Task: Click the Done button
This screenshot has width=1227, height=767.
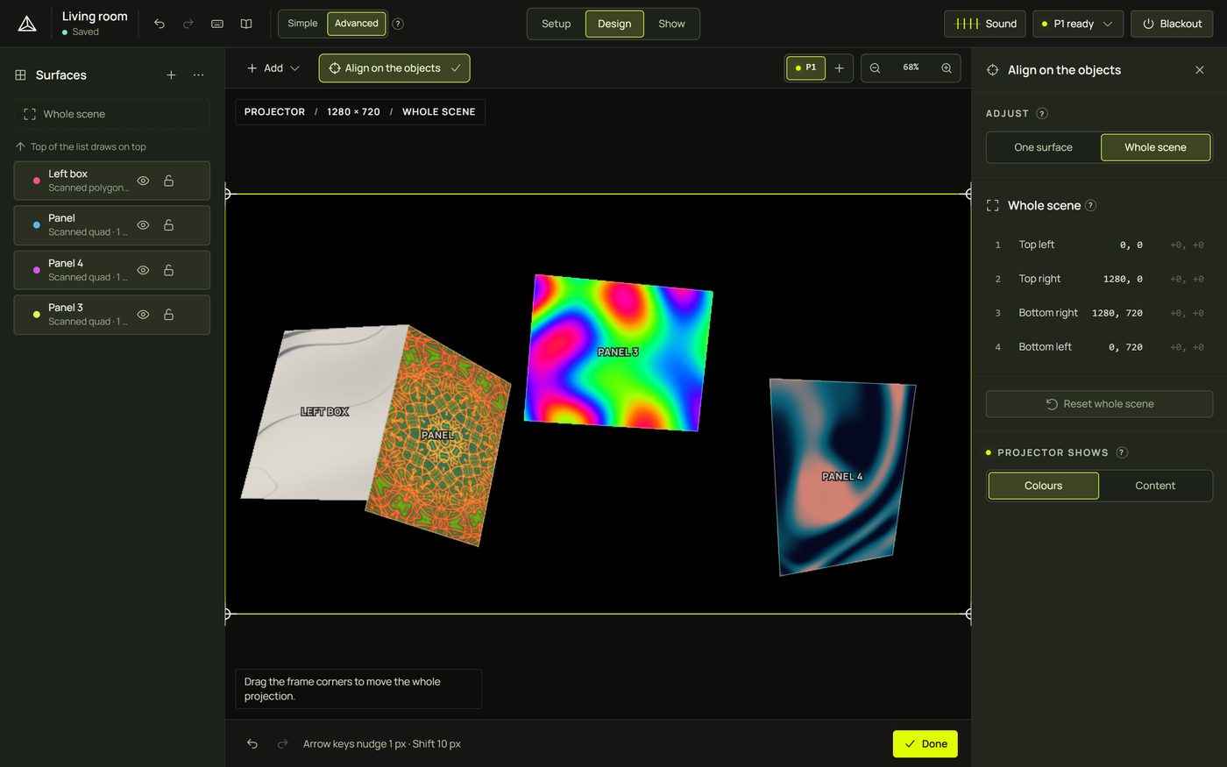Action: coord(926,744)
